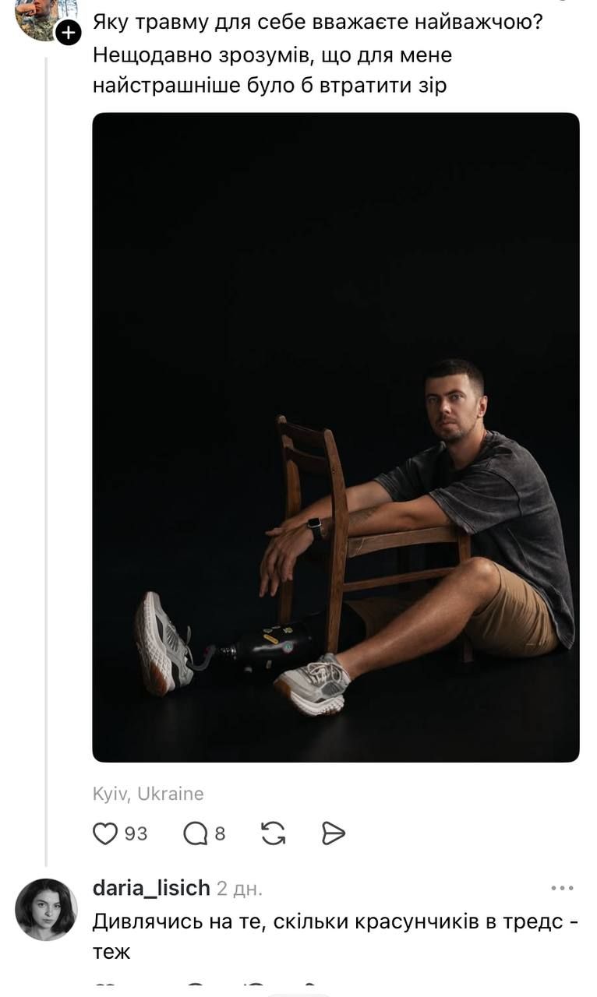Open the Kyiv, Ukraine location link

[148, 794]
